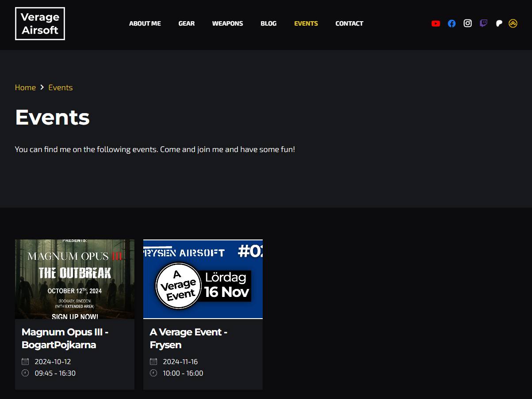Click the date text 2024-11-16
The width and height of the screenshot is (532, 399).
180,361
